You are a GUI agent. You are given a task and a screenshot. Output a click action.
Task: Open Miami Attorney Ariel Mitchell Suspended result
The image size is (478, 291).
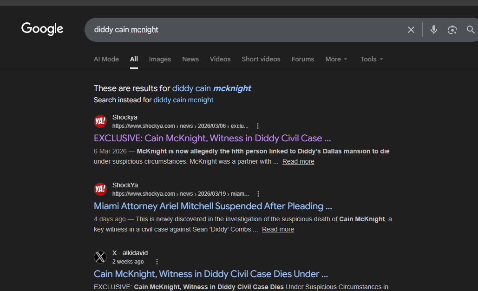pos(213,206)
